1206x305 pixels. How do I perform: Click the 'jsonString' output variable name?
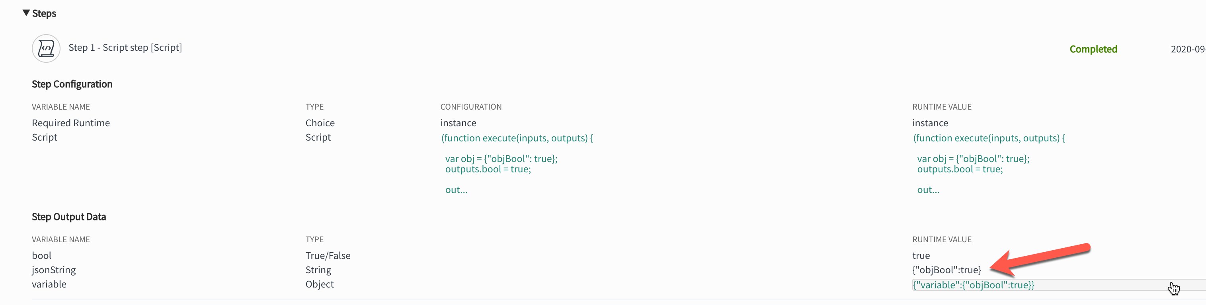point(54,270)
